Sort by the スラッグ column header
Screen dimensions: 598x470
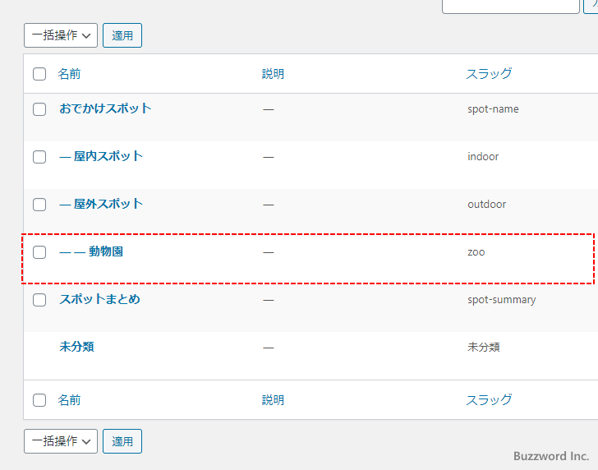point(489,74)
